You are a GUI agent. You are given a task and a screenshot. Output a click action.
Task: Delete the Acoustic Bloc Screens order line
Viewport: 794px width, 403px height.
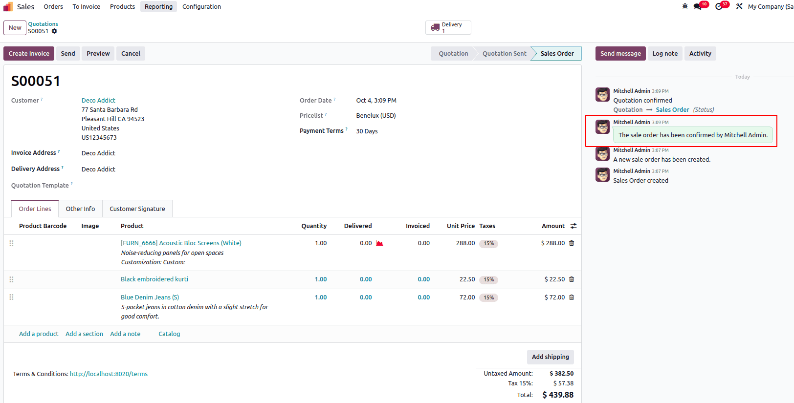(572, 243)
